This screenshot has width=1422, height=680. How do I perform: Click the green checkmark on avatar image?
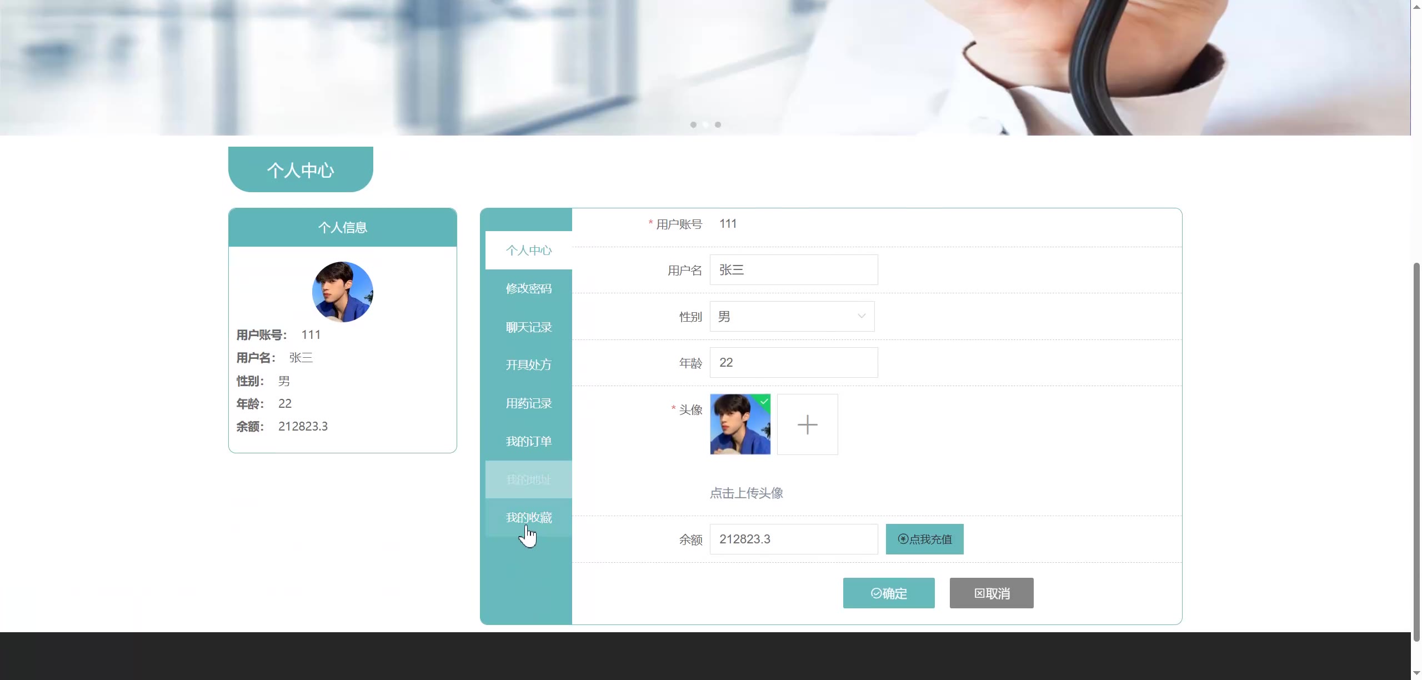[764, 401]
